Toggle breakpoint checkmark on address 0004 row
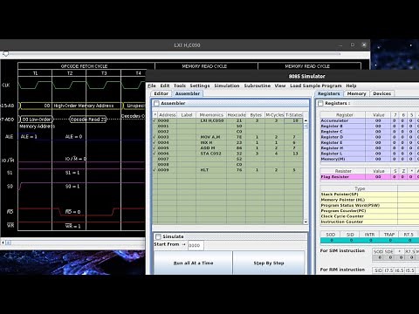This screenshot has width=419, height=314. tap(155, 142)
